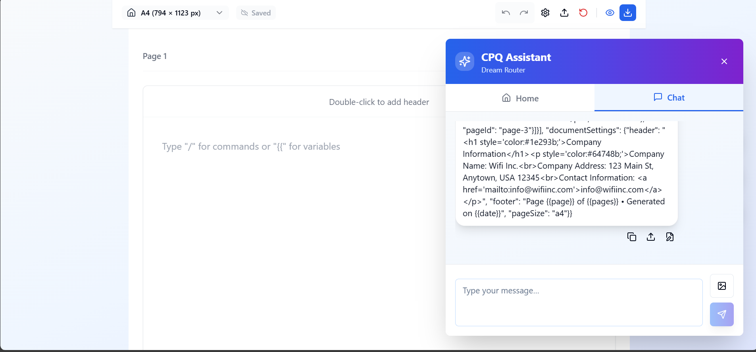Click the redo arrow icon
This screenshot has width=756, height=352.
(524, 13)
